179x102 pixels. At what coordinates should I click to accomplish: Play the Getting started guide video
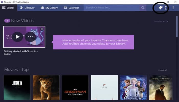click(17, 37)
